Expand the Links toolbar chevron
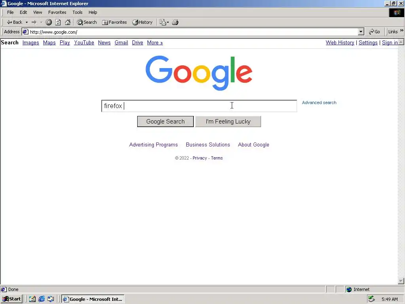The width and height of the screenshot is (405, 304). [x=402, y=30]
